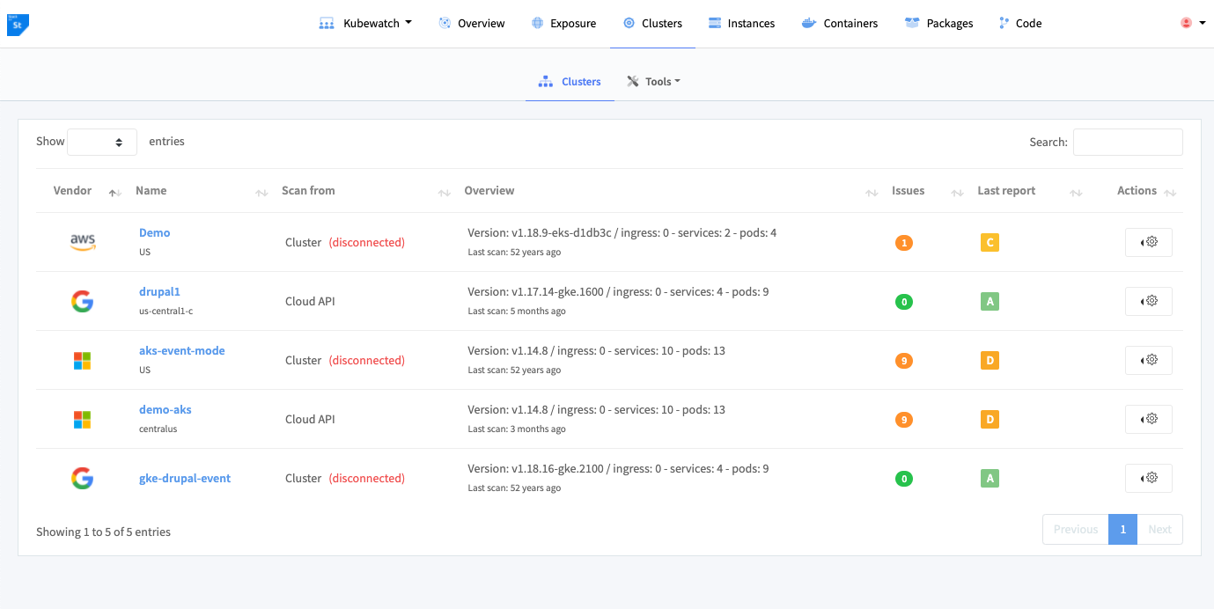The height and width of the screenshot is (609, 1214).
Task: Open the drupal1 cluster link
Action: point(159,292)
